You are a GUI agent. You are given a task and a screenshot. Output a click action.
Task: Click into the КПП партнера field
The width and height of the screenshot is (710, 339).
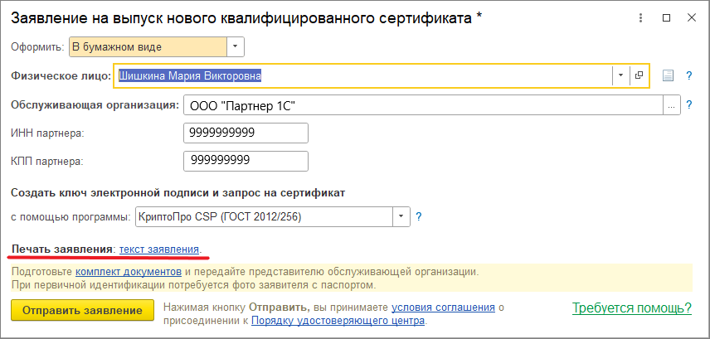pos(246,161)
